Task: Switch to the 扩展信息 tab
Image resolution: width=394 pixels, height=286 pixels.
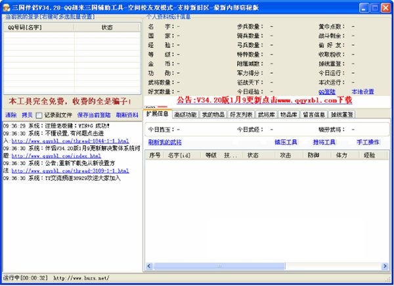Action: click(158, 114)
